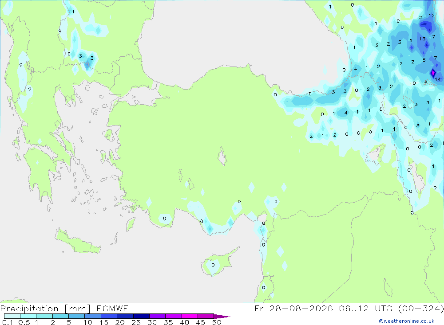Click the 0.5–1 mm legend color box

[28, 316]
